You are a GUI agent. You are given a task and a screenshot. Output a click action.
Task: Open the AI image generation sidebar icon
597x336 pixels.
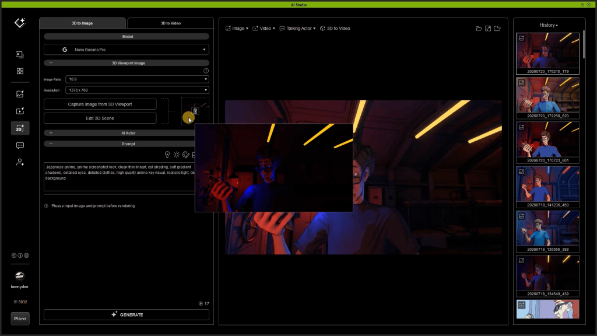[x=20, y=94]
